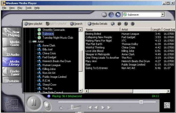176x113 pixels.
Task: Click the delete media toolbar icon
Action: click(119, 24)
